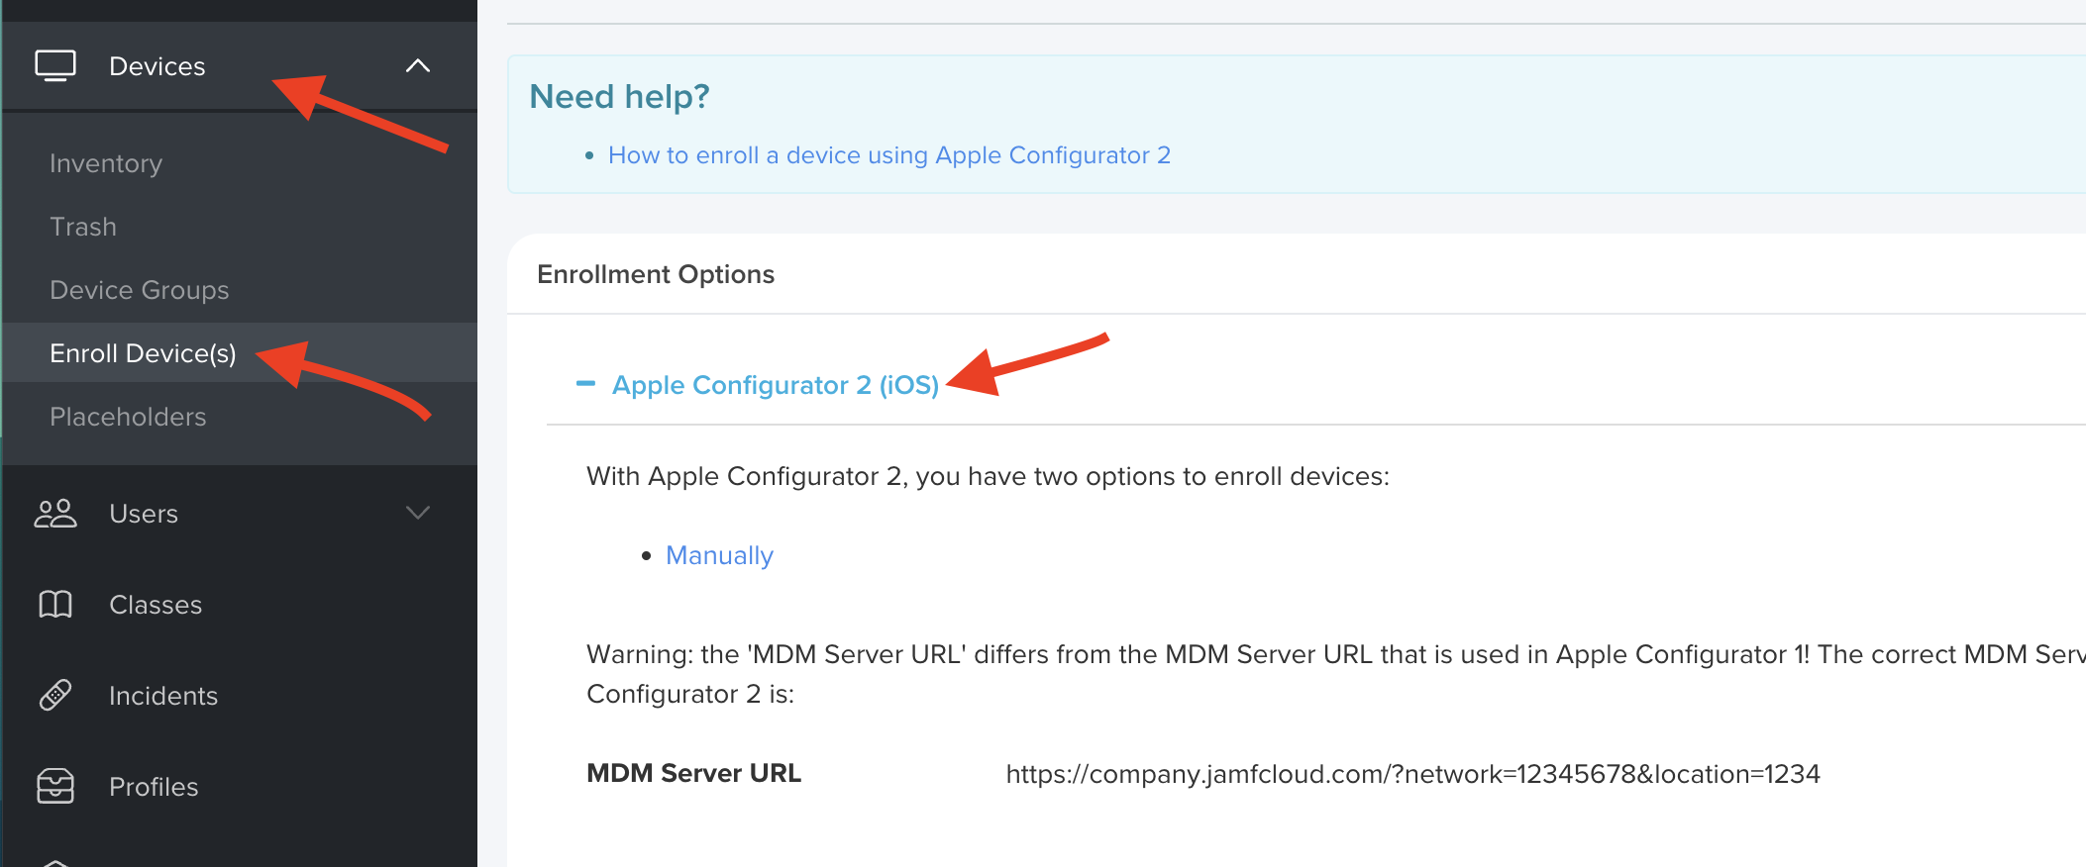Open the Trash submenu item
Viewport: 2086px width, 867px height.
83,227
